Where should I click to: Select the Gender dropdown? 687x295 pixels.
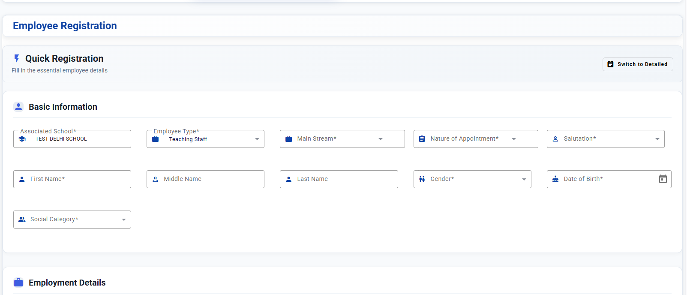click(472, 179)
